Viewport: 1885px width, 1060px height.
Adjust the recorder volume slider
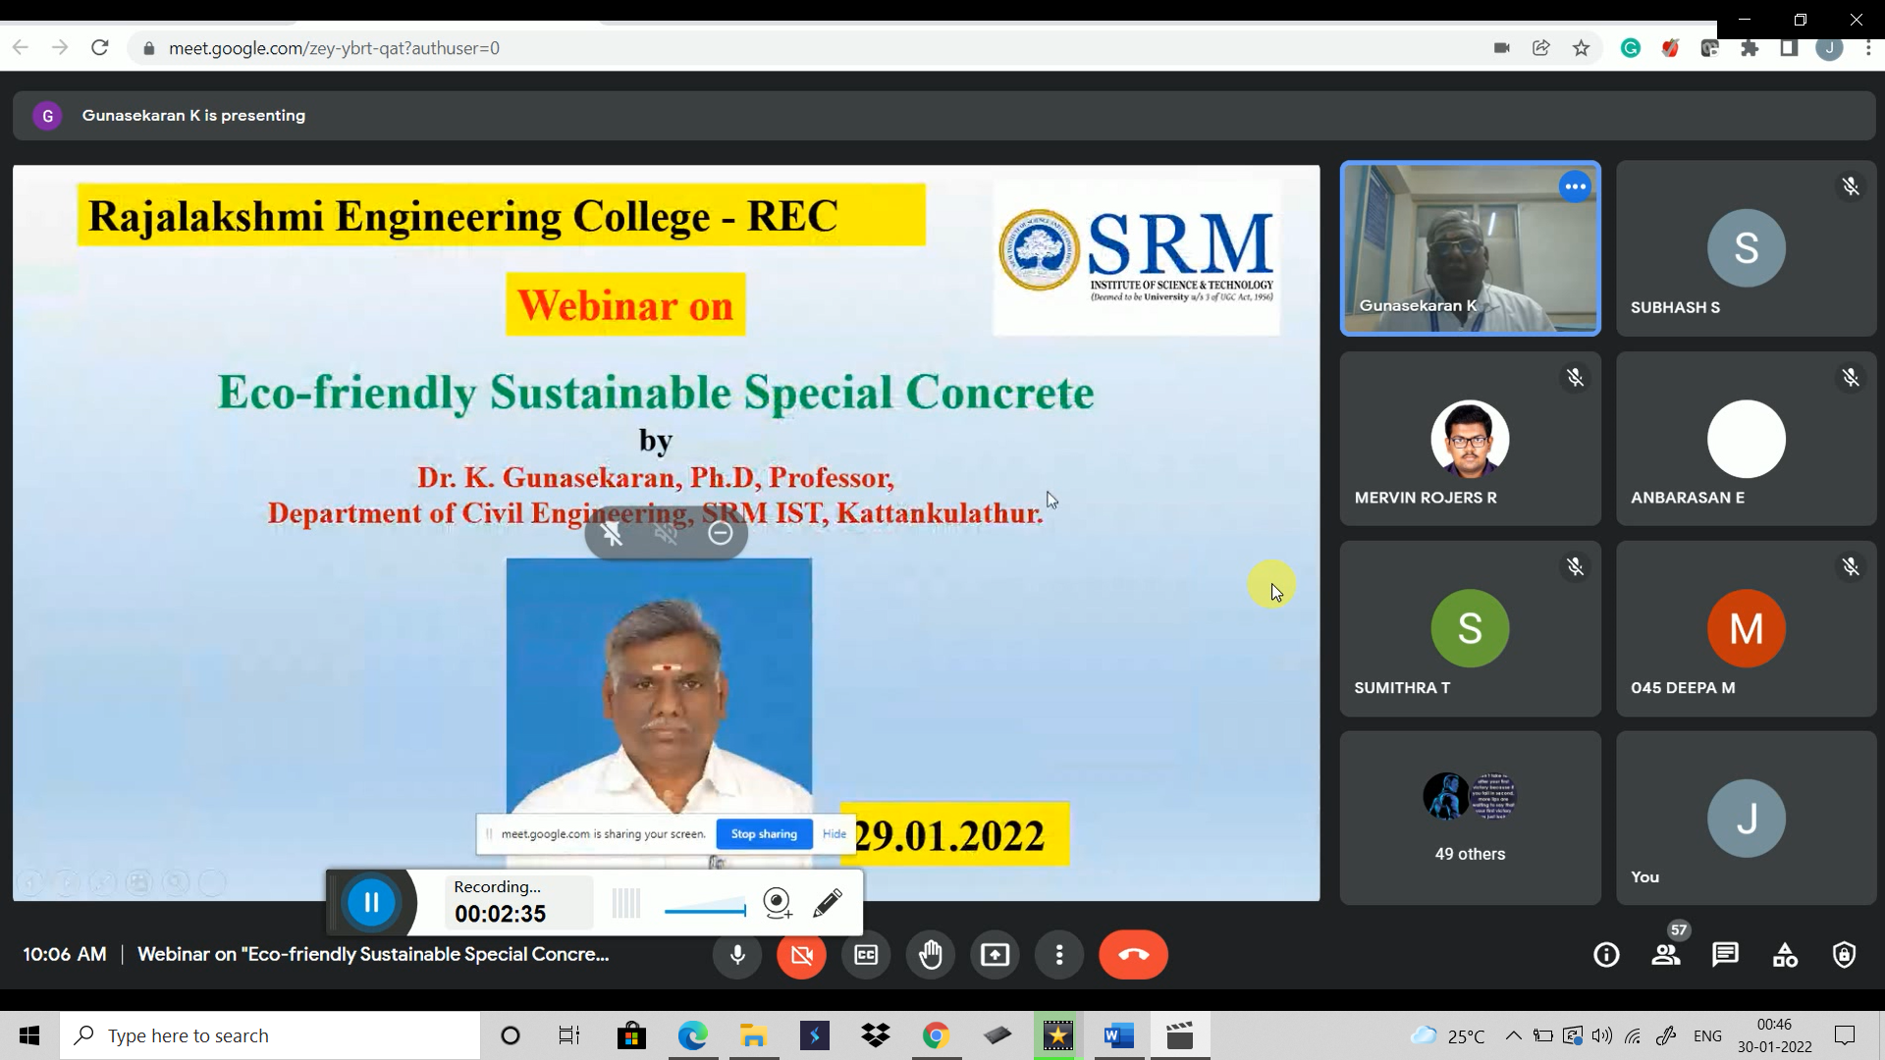(705, 910)
